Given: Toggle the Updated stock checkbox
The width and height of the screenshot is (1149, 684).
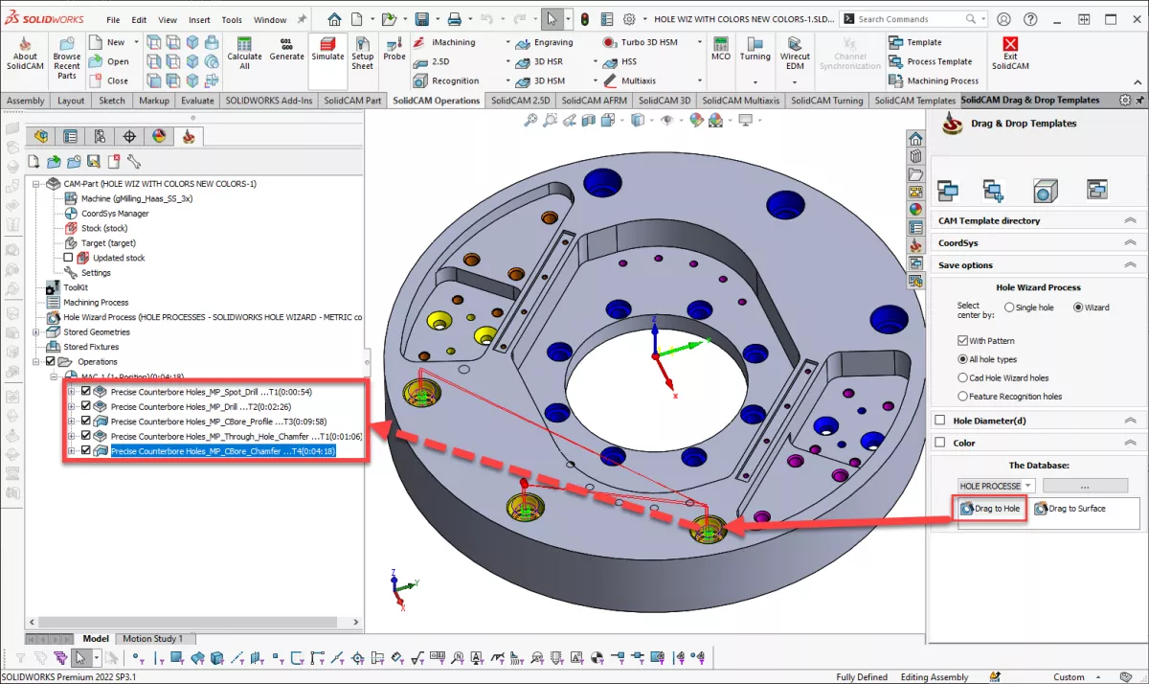Looking at the screenshot, I should point(68,258).
